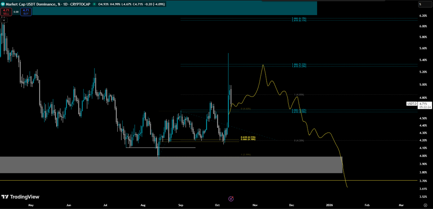Screen dimensions: 433x209
Task: Click the TradingView logo
Action: [20, 197]
